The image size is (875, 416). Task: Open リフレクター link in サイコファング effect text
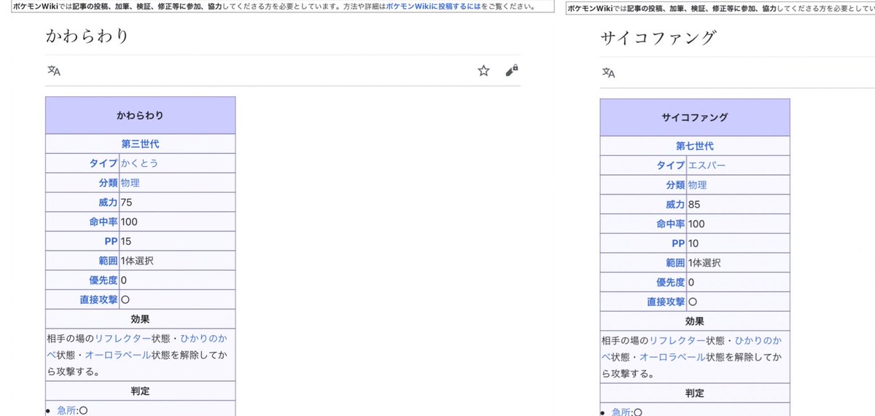[x=677, y=341]
